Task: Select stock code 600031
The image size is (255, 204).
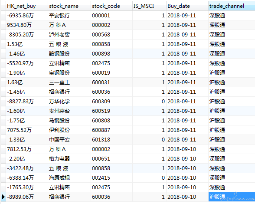Action: [x=101, y=82]
